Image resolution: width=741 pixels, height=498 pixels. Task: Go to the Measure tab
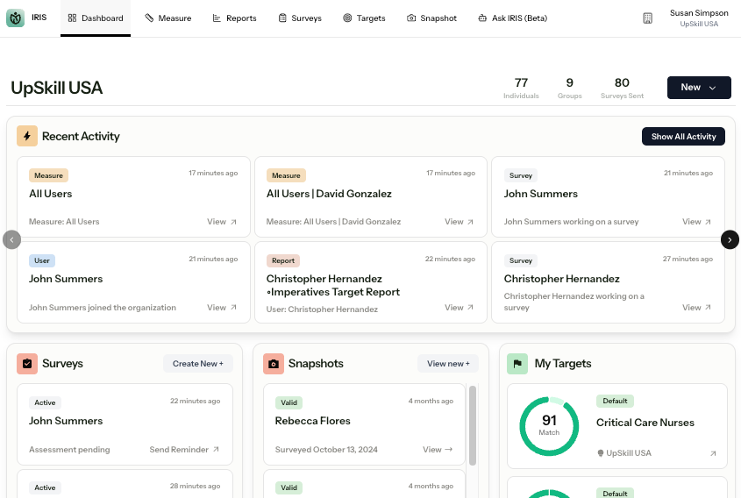click(x=168, y=18)
